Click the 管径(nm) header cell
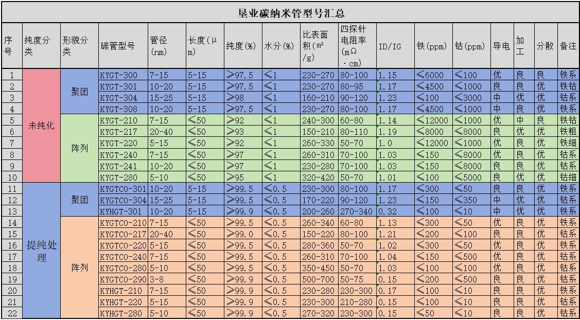The image size is (580, 320). [167, 45]
